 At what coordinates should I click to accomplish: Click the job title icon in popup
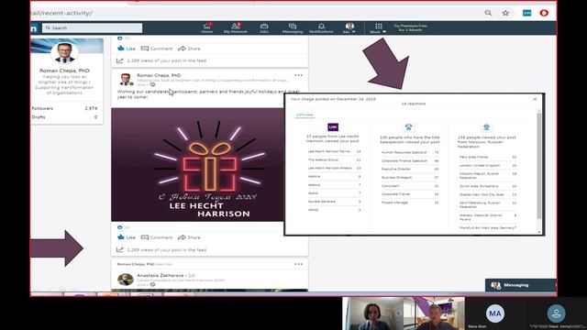pyautogui.click(x=408, y=127)
